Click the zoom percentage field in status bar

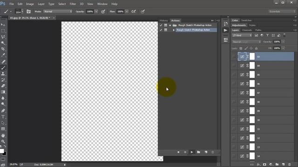click(14, 164)
